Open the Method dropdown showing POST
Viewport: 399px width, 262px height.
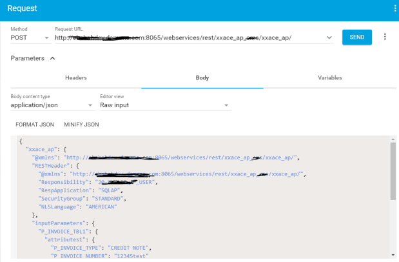[x=30, y=37]
